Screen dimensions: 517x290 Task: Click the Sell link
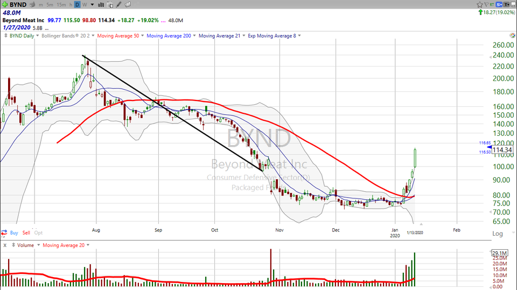point(26,233)
